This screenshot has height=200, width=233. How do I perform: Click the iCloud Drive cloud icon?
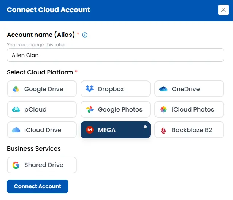[16, 130]
